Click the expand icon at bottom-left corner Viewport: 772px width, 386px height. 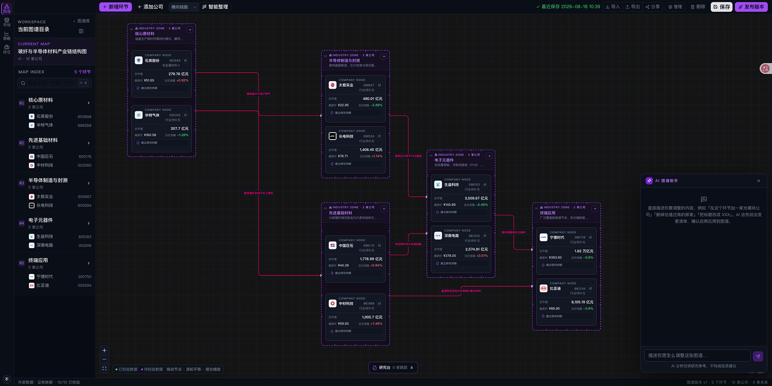pos(7,379)
